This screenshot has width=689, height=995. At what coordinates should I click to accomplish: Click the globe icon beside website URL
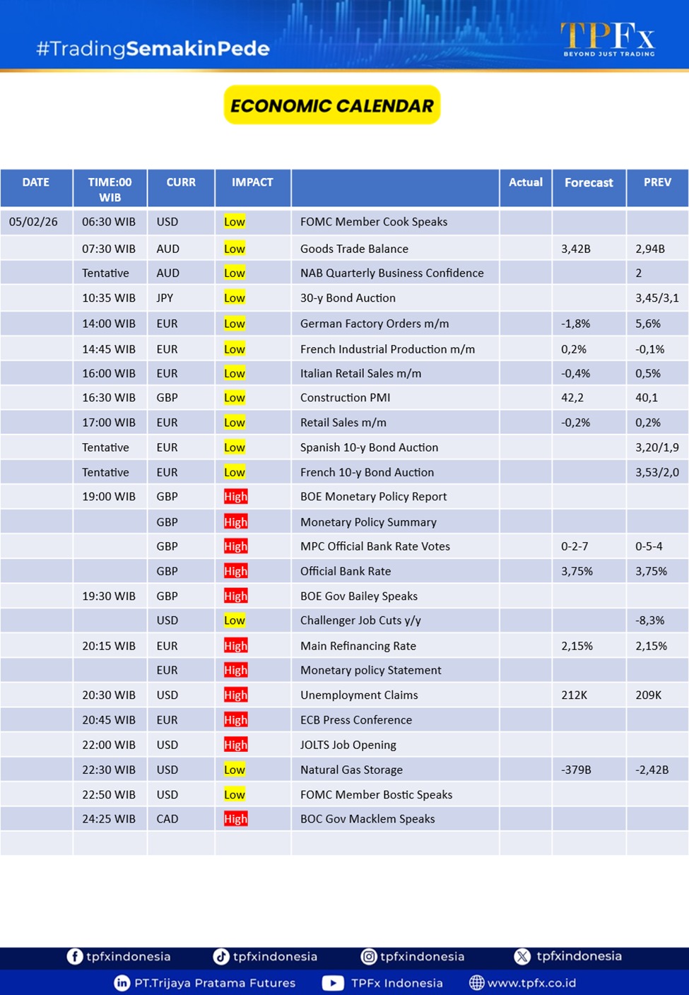477,983
